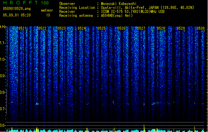Click the meteor count label
The height and width of the screenshot is (132, 208).
click(x=47, y=10)
